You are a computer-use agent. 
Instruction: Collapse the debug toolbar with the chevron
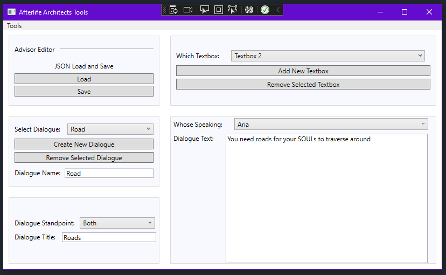[278, 10]
